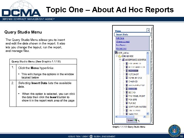Viewport: 184px width, 138px height.
Task: Click the ACCEPTANCE query subject icon
Action: pos(123,60)
